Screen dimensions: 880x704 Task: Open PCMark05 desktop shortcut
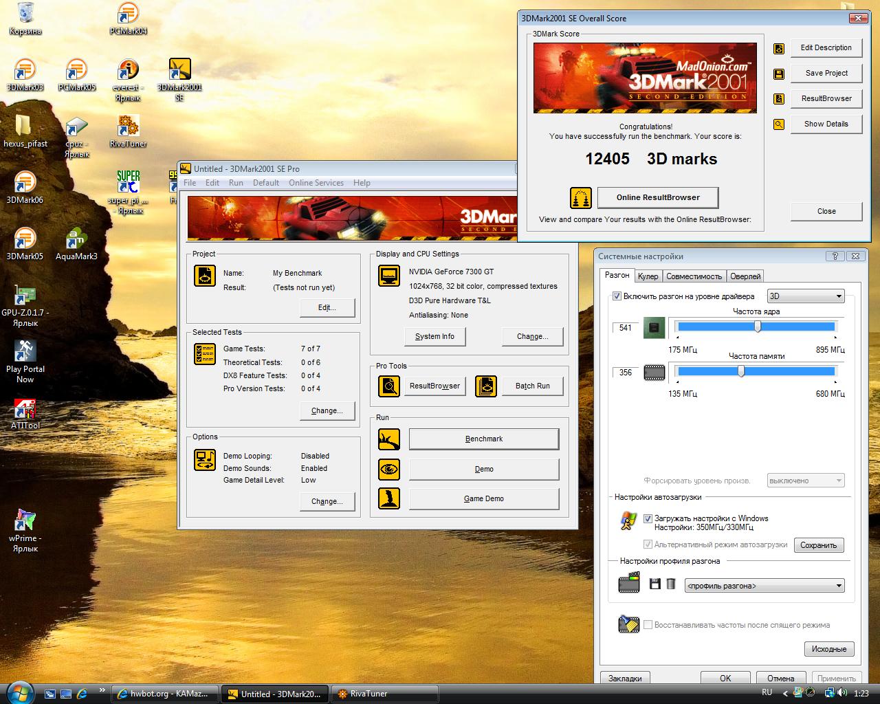pos(76,75)
